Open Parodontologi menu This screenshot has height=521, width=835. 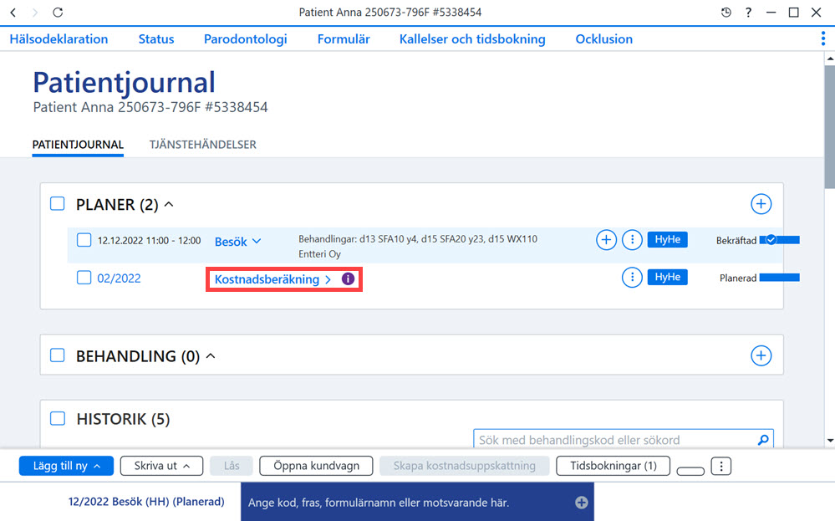pyautogui.click(x=246, y=39)
